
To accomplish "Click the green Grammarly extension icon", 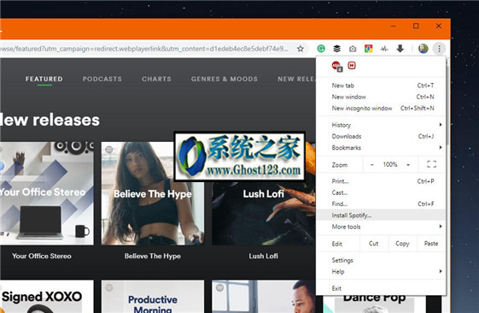I will point(321,49).
